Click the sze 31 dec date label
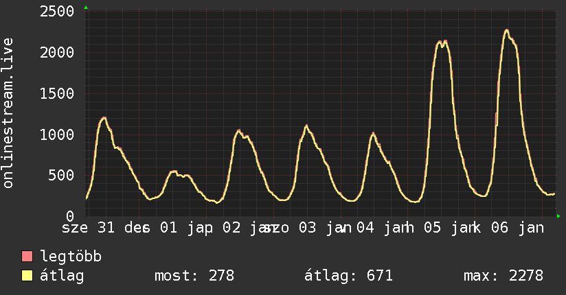Screen dimensions: 566x295 (x=107, y=228)
